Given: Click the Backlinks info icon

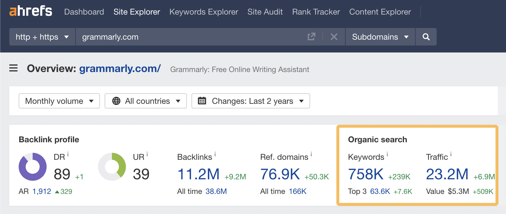Looking at the screenshot, I should [215, 154].
